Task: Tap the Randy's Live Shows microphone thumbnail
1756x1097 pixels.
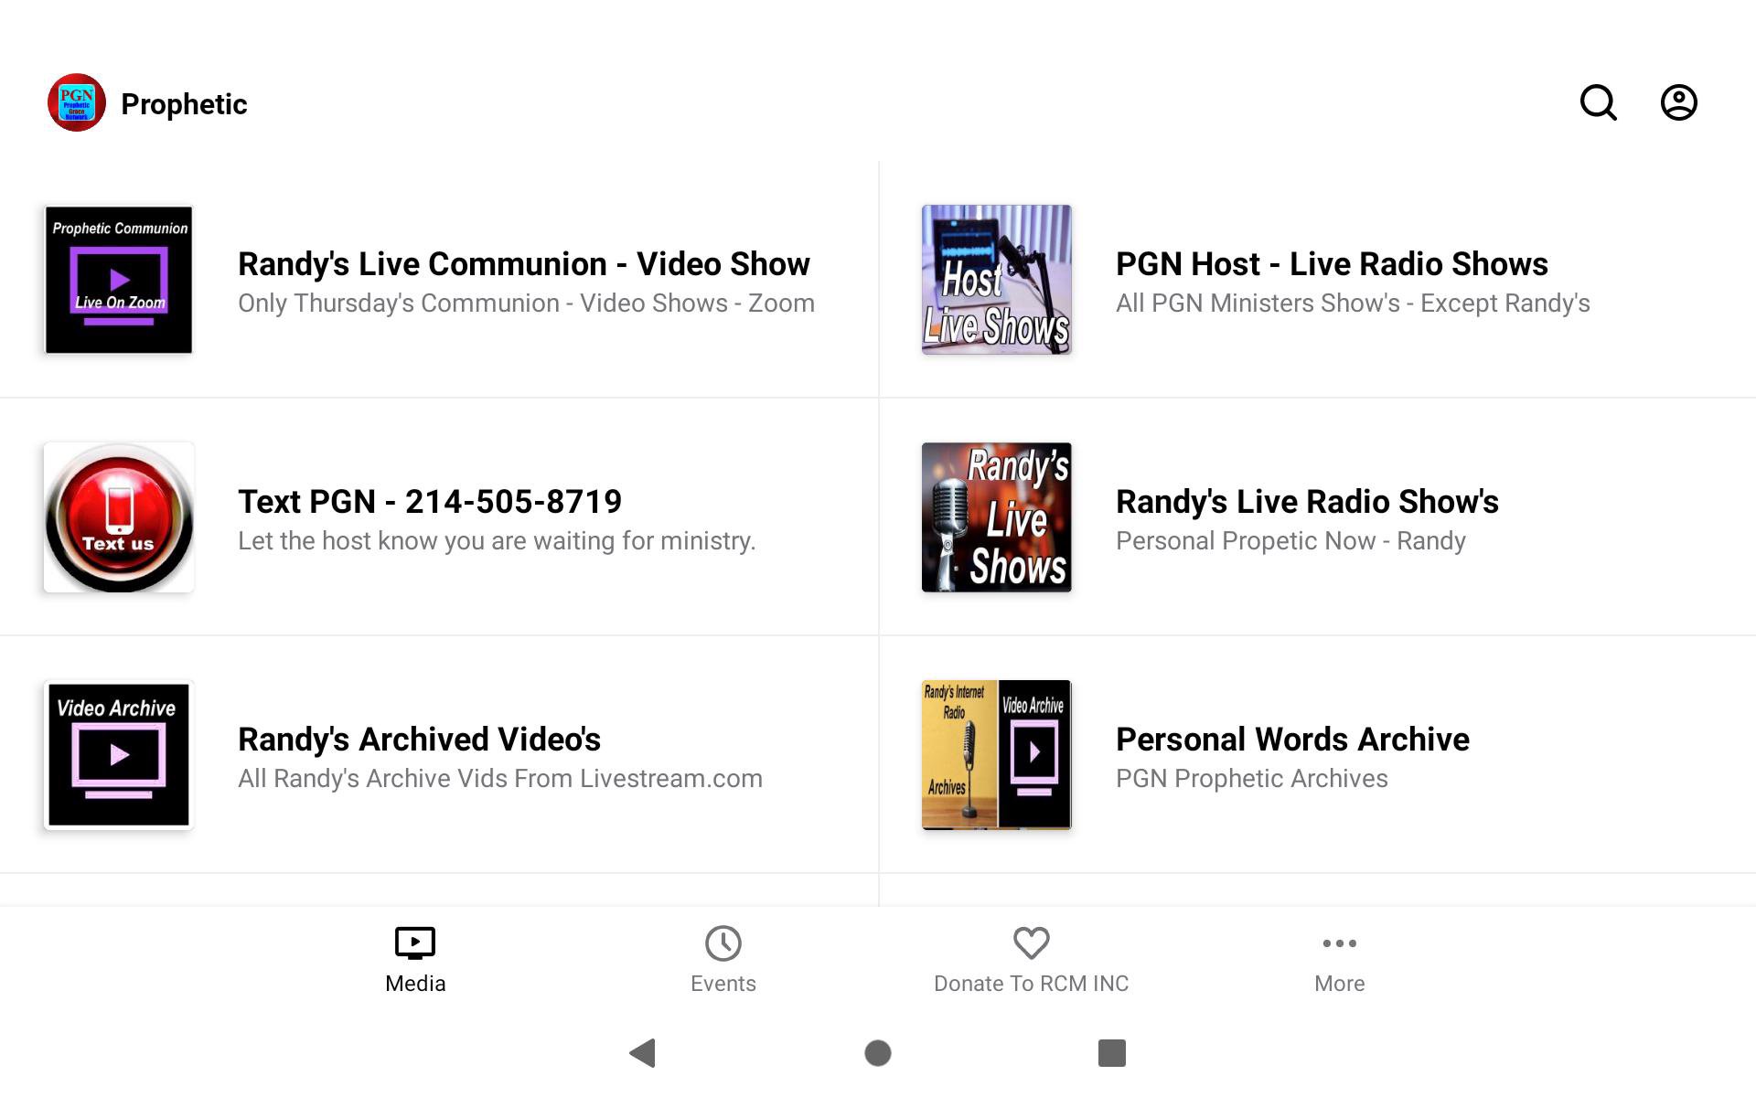Action: click(996, 517)
